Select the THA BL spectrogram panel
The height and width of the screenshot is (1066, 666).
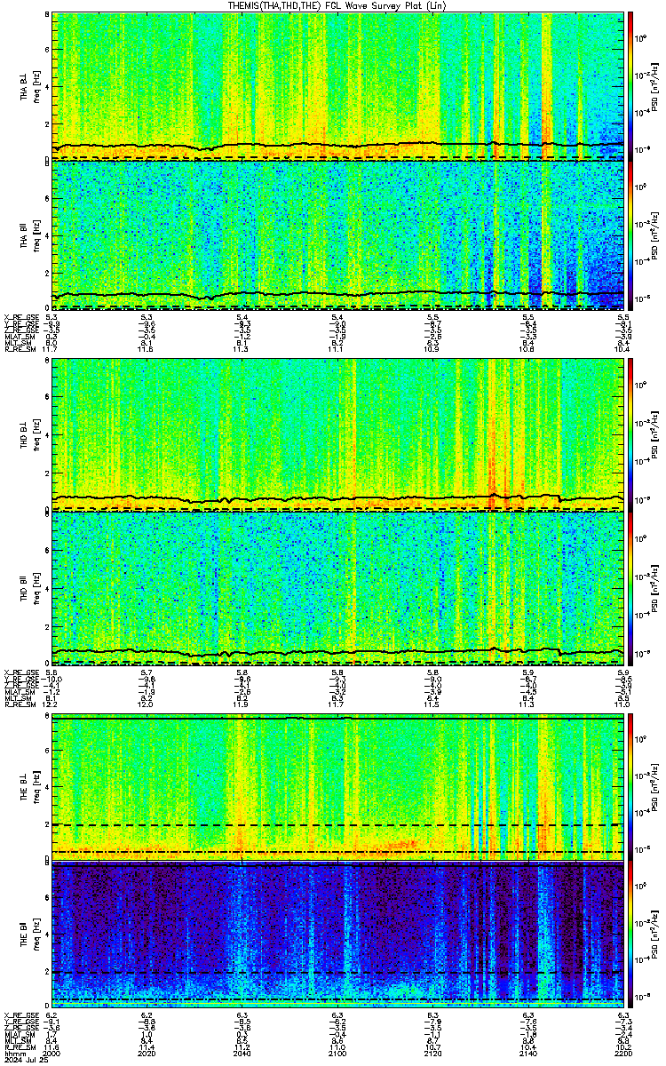pyautogui.click(x=338, y=85)
